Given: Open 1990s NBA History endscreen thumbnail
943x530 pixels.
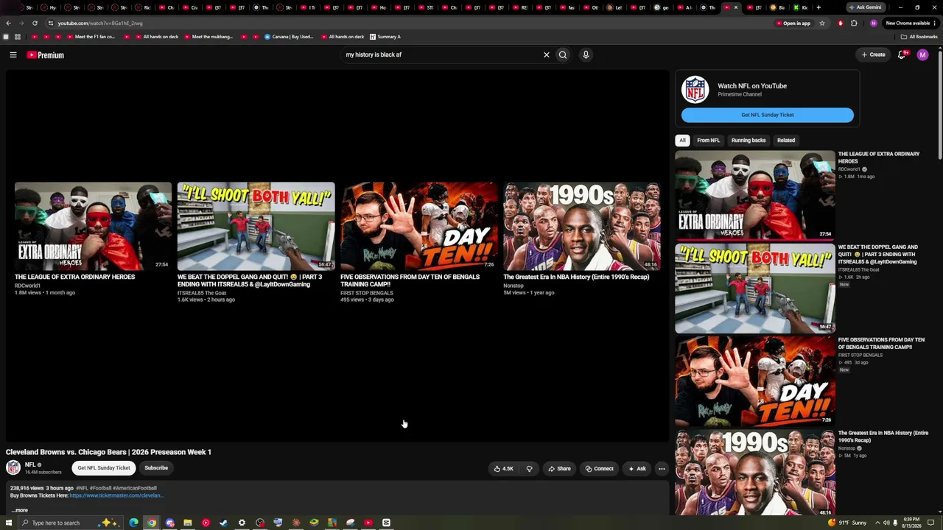Looking at the screenshot, I should 581,226.
